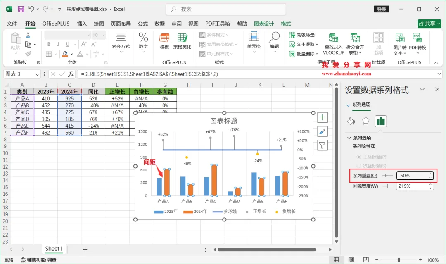
Task: Toggle Italic formatting button
Action: (58, 44)
